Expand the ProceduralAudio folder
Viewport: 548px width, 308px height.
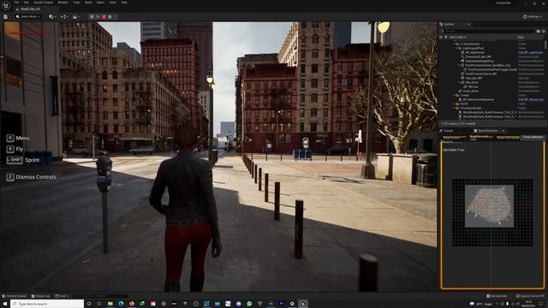coord(455,108)
